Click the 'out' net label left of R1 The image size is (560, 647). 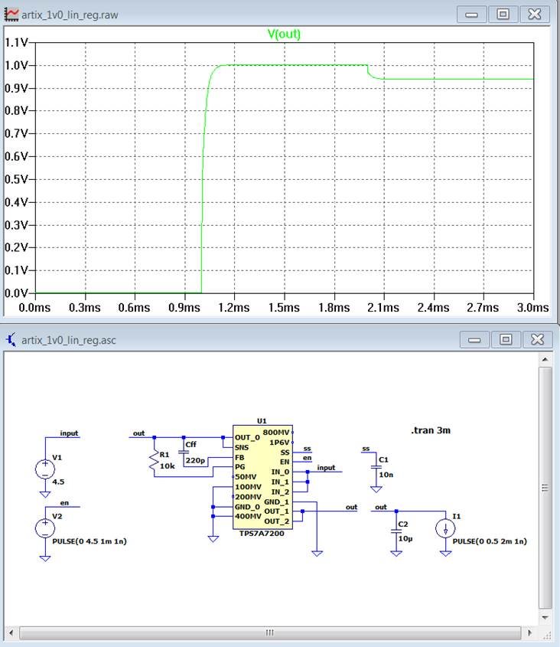pyautogui.click(x=139, y=433)
